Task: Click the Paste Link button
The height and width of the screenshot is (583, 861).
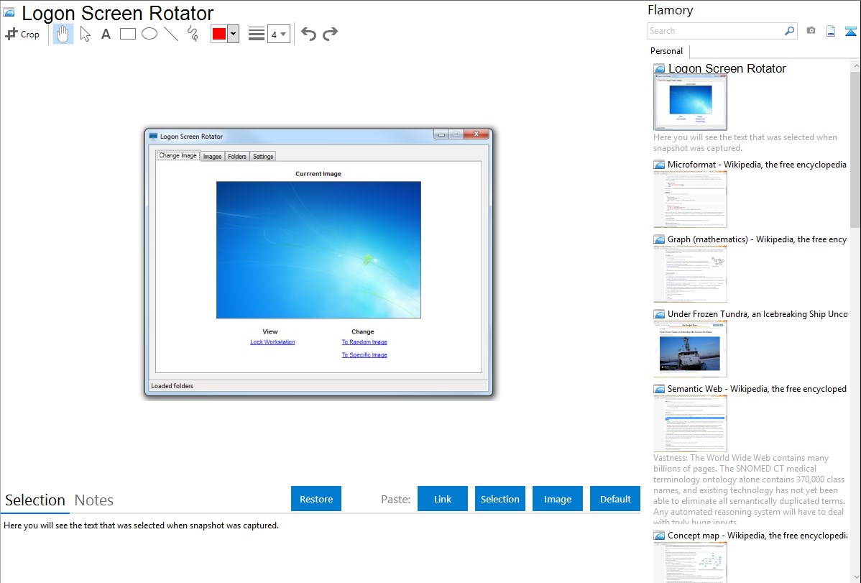Action: click(443, 499)
